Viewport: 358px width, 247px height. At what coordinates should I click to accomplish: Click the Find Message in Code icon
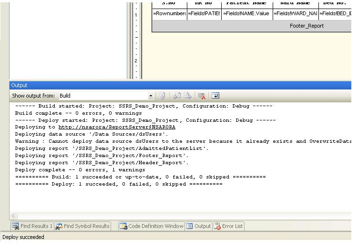point(163,96)
